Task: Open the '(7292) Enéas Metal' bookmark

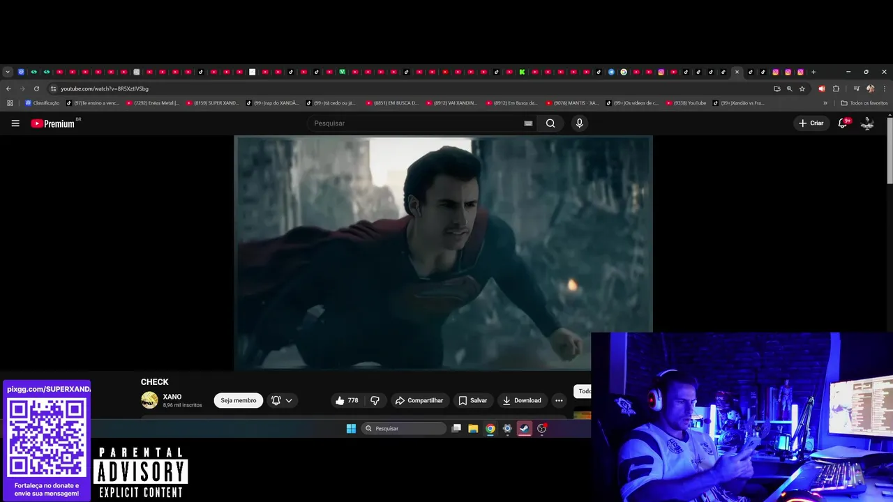Action: click(152, 103)
